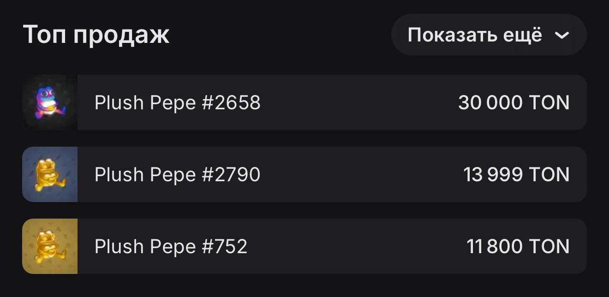Open Plush Pepe #2658 name
The image size is (609, 297).
click(x=177, y=103)
